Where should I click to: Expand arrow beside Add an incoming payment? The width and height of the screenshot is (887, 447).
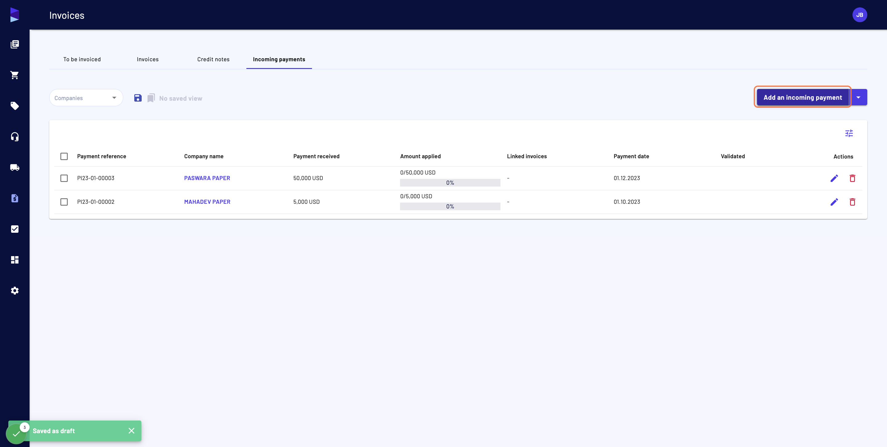coord(858,97)
